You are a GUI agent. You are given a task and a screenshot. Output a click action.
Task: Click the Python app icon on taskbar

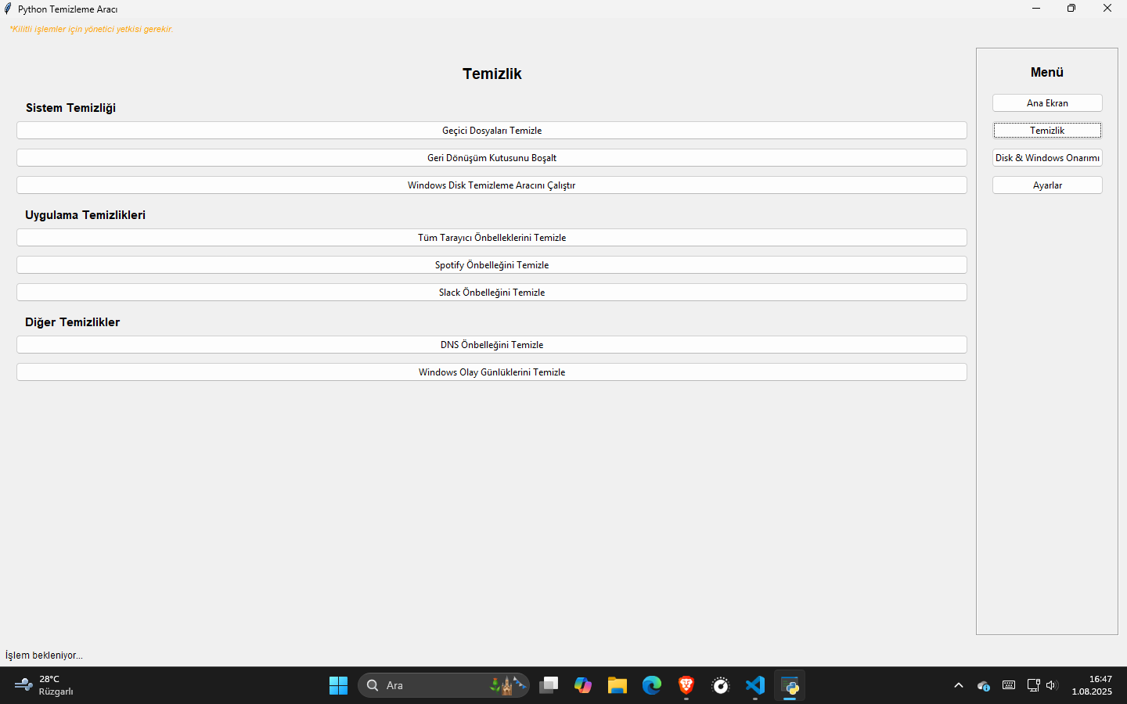click(x=790, y=686)
